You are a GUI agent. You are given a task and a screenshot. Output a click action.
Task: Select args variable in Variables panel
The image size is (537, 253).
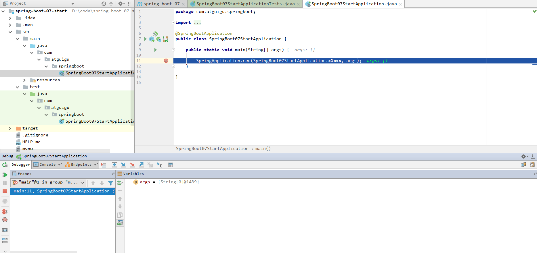coord(167,182)
